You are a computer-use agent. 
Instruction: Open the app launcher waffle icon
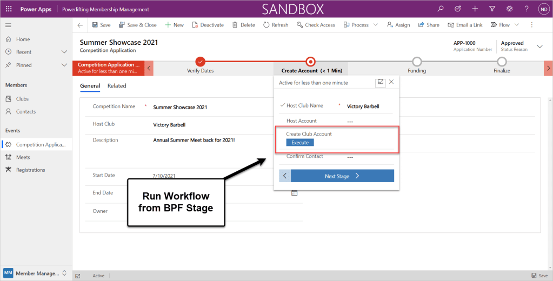click(9, 9)
